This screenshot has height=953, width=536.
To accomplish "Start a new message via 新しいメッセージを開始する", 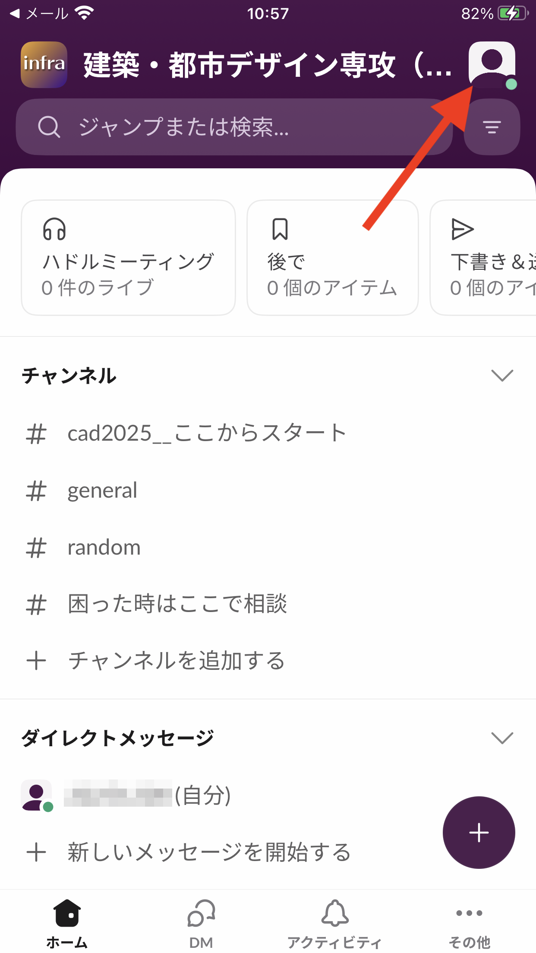I will (209, 852).
